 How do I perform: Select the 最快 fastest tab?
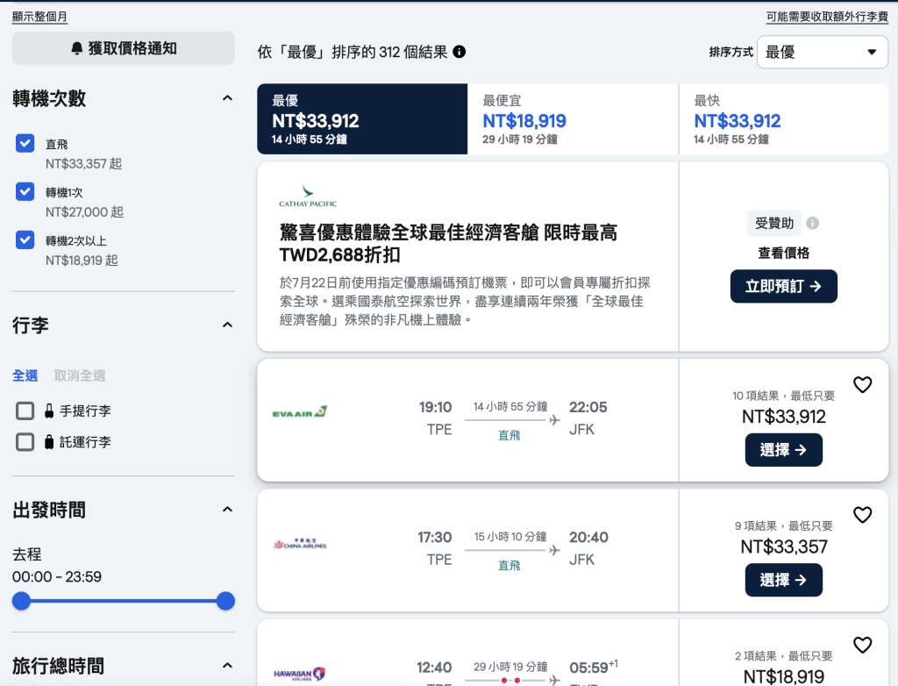pos(783,119)
